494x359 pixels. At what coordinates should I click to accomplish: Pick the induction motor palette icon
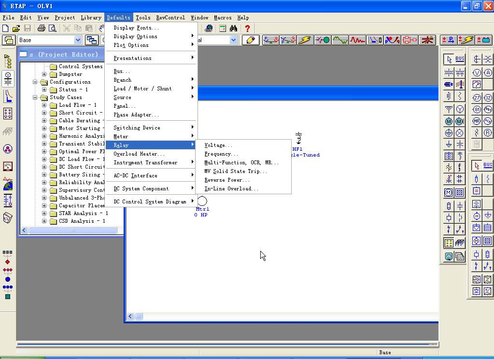(x=449, y=121)
